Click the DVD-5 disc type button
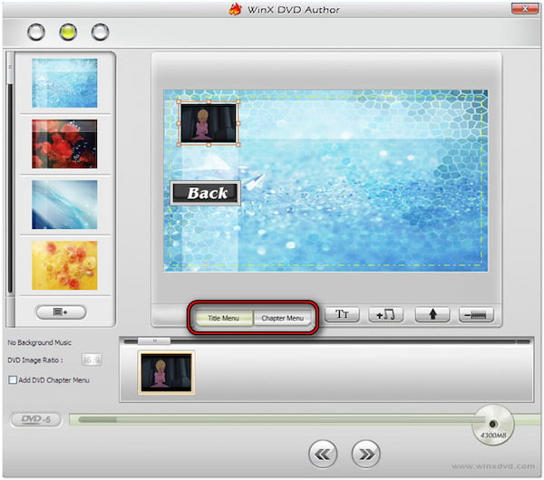Screen dimensions: 544x480 [34, 420]
